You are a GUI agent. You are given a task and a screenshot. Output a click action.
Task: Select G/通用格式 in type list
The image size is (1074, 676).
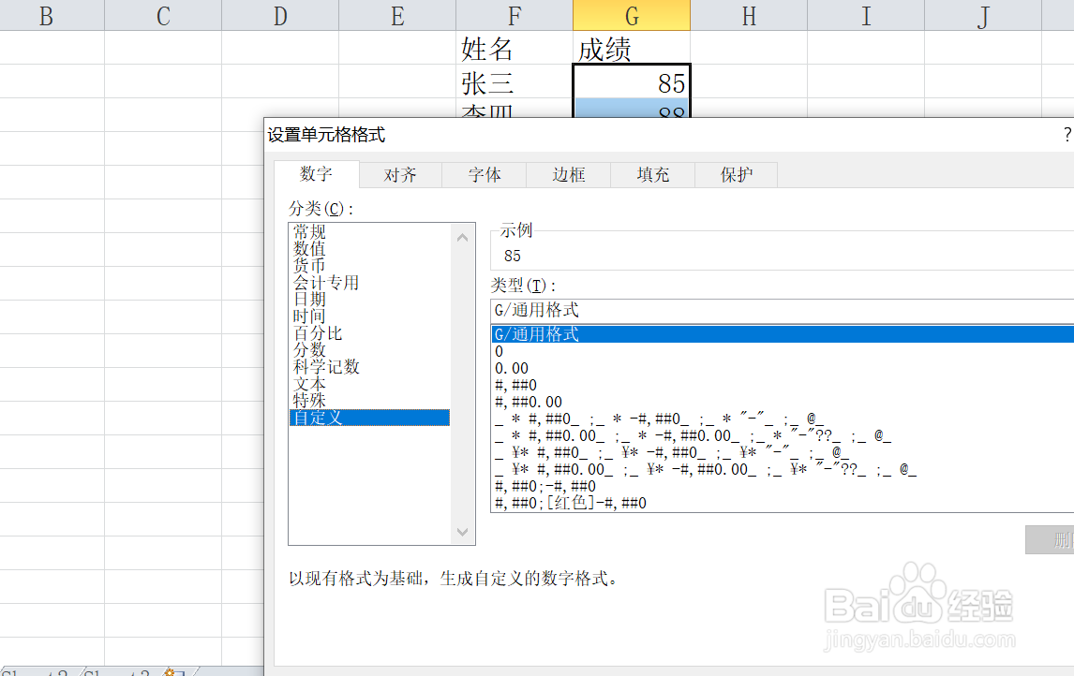click(783, 334)
